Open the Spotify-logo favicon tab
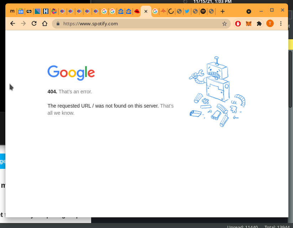The height and width of the screenshot is (228, 293). 203,11
